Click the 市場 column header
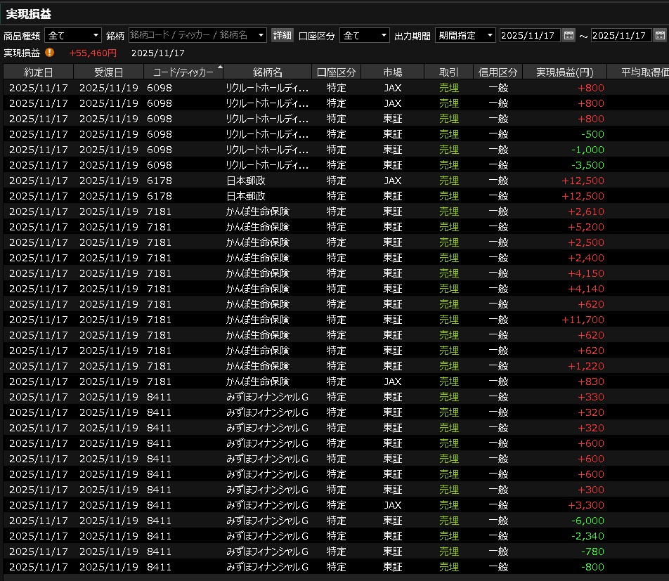Image resolution: width=669 pixels, height=581 pixels. (393, 72)
